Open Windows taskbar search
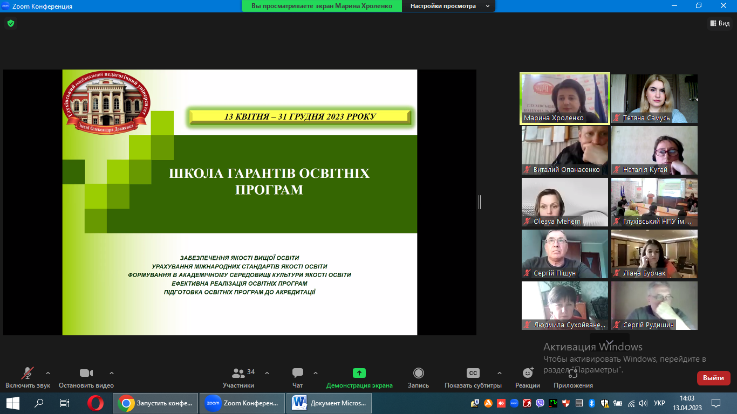 tap(39, 403)
